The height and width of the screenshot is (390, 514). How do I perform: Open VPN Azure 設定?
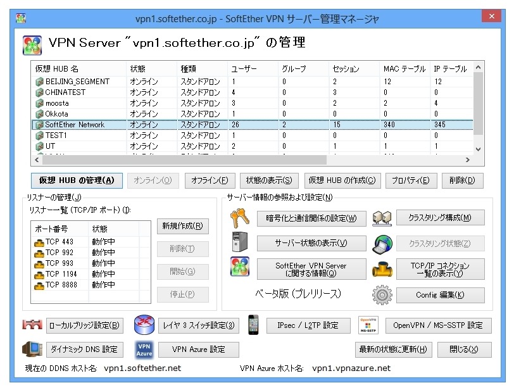(x=199, y=349)
